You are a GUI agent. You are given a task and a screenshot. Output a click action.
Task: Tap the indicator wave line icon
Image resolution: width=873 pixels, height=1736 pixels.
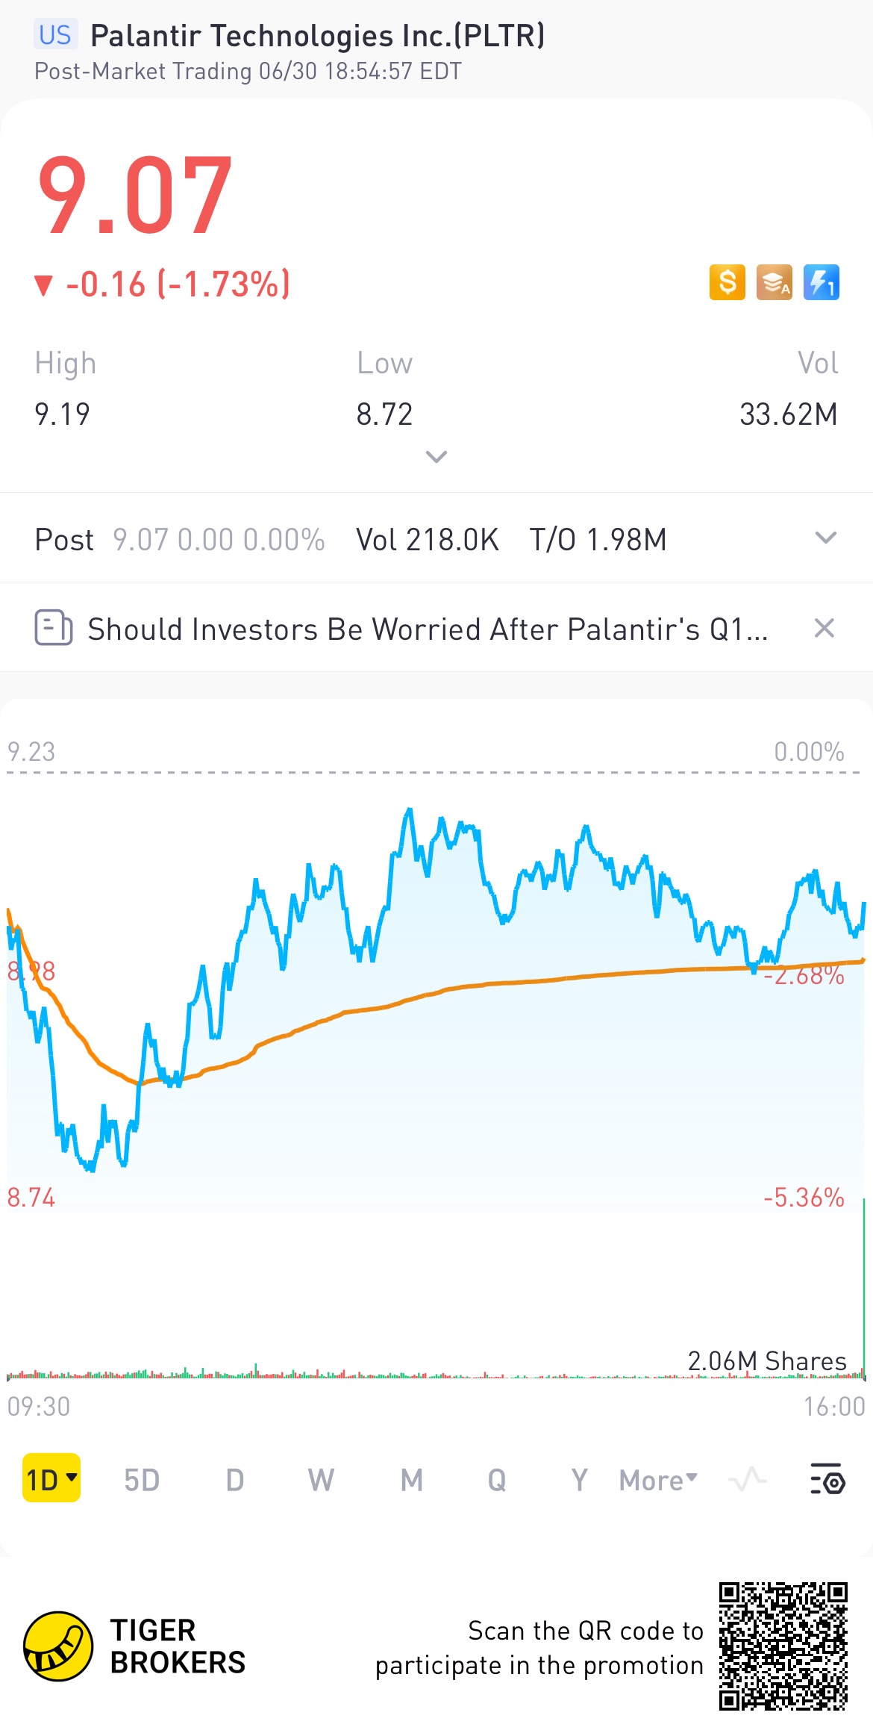747,1479
